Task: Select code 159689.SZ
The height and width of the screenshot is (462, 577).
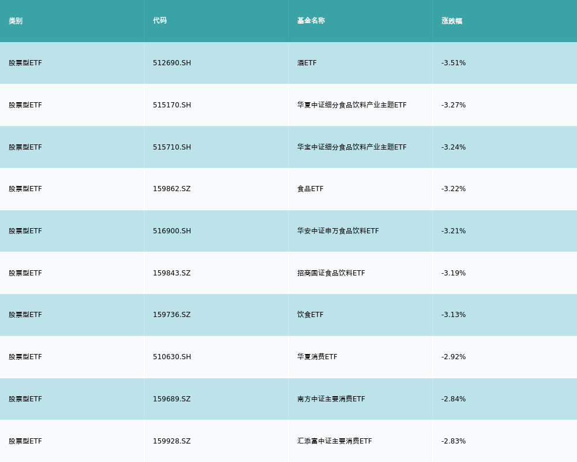Action: (x=172, y=399)
